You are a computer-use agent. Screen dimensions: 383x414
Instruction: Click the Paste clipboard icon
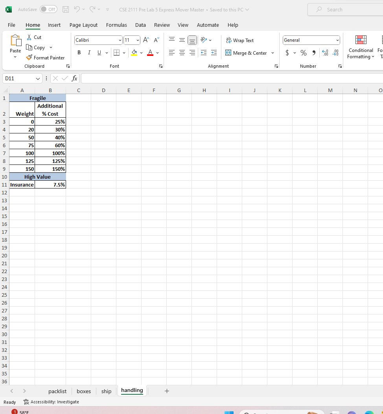coord(16,41)
